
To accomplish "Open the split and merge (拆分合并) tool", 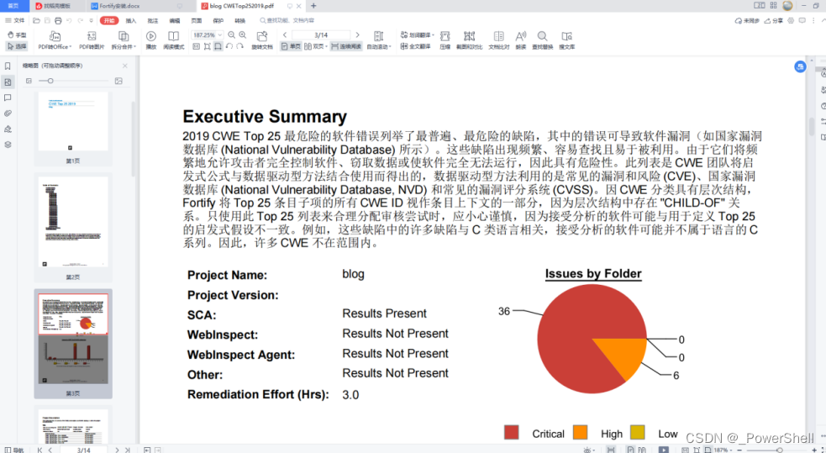I will point(124,40).
